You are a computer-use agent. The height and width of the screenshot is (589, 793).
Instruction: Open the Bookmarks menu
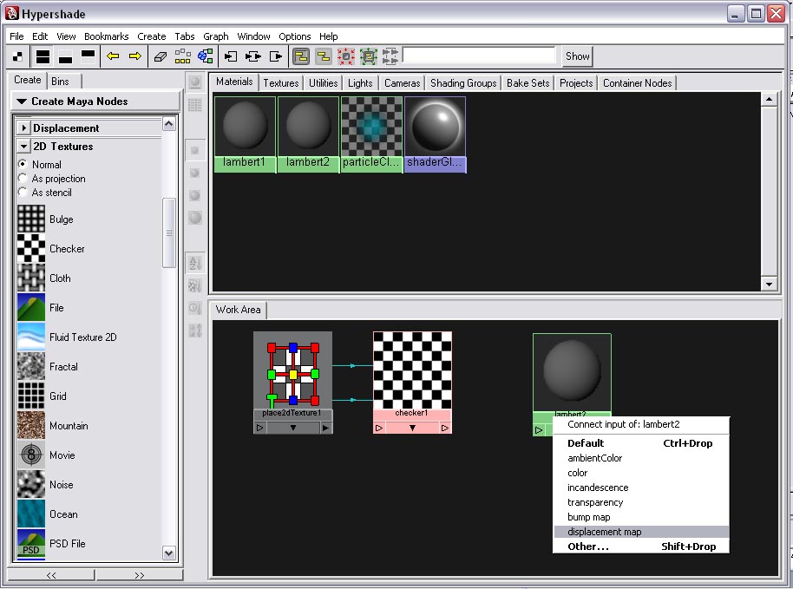tap(106, 36)
